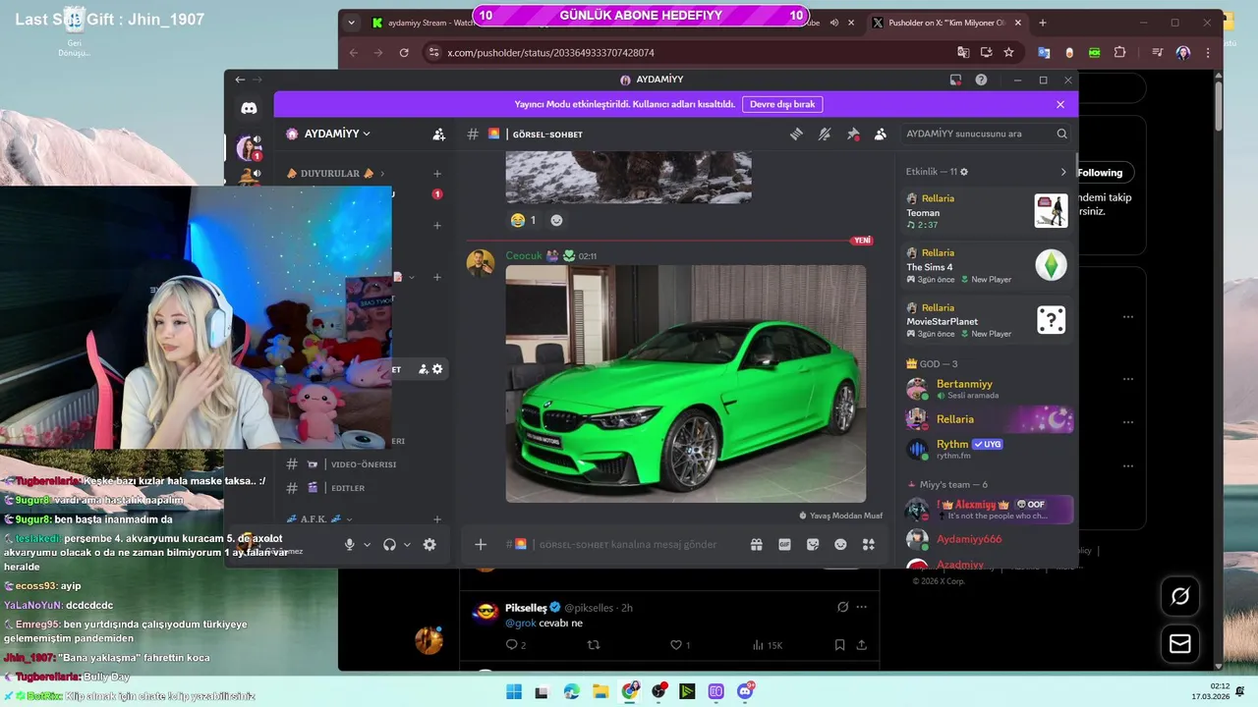Click the search magnifier in server search

pos(1061,134)
